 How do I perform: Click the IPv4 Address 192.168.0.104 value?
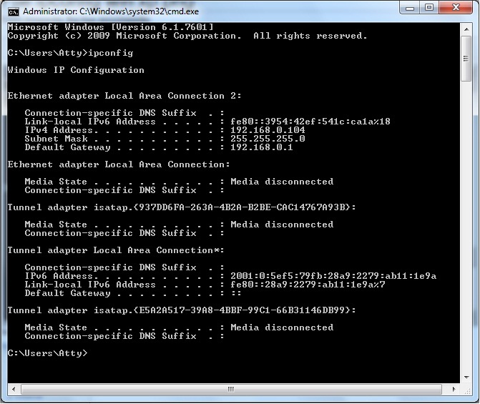(x=268, y=130)
